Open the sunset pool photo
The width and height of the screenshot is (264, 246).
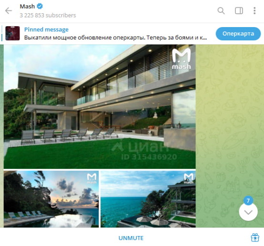pyautogui.click(x=51, y=199)
